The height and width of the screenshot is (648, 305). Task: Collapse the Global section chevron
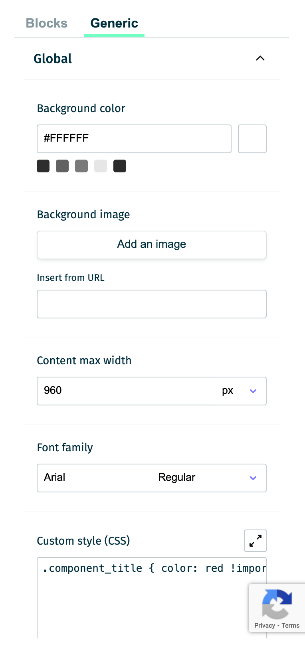click(260, 59)
